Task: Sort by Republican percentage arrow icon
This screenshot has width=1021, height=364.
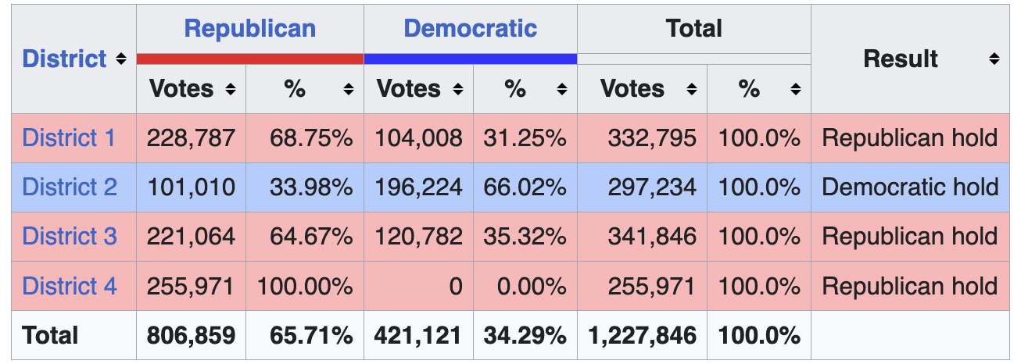Action: pyautogui.click(x=348, y=90)
